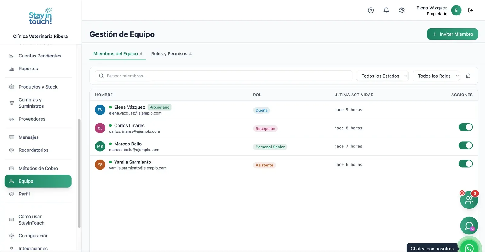Open notifications bell icon
Viewport: 485px width, 252px height.
(x=386, y=10)
